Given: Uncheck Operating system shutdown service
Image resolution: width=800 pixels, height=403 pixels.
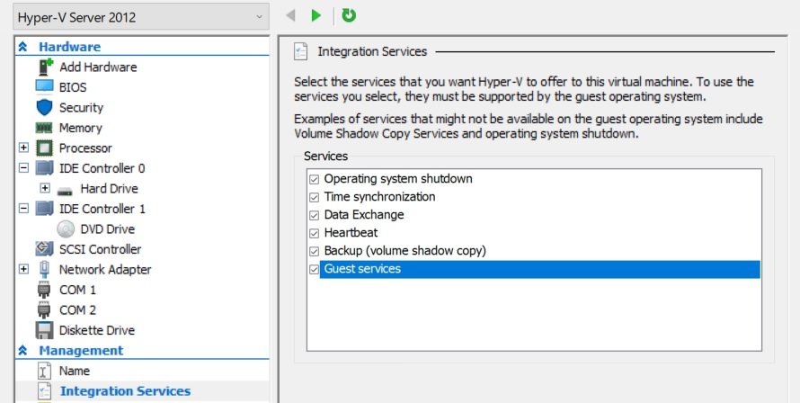Looking at the screenshot, I should (315, 179).
